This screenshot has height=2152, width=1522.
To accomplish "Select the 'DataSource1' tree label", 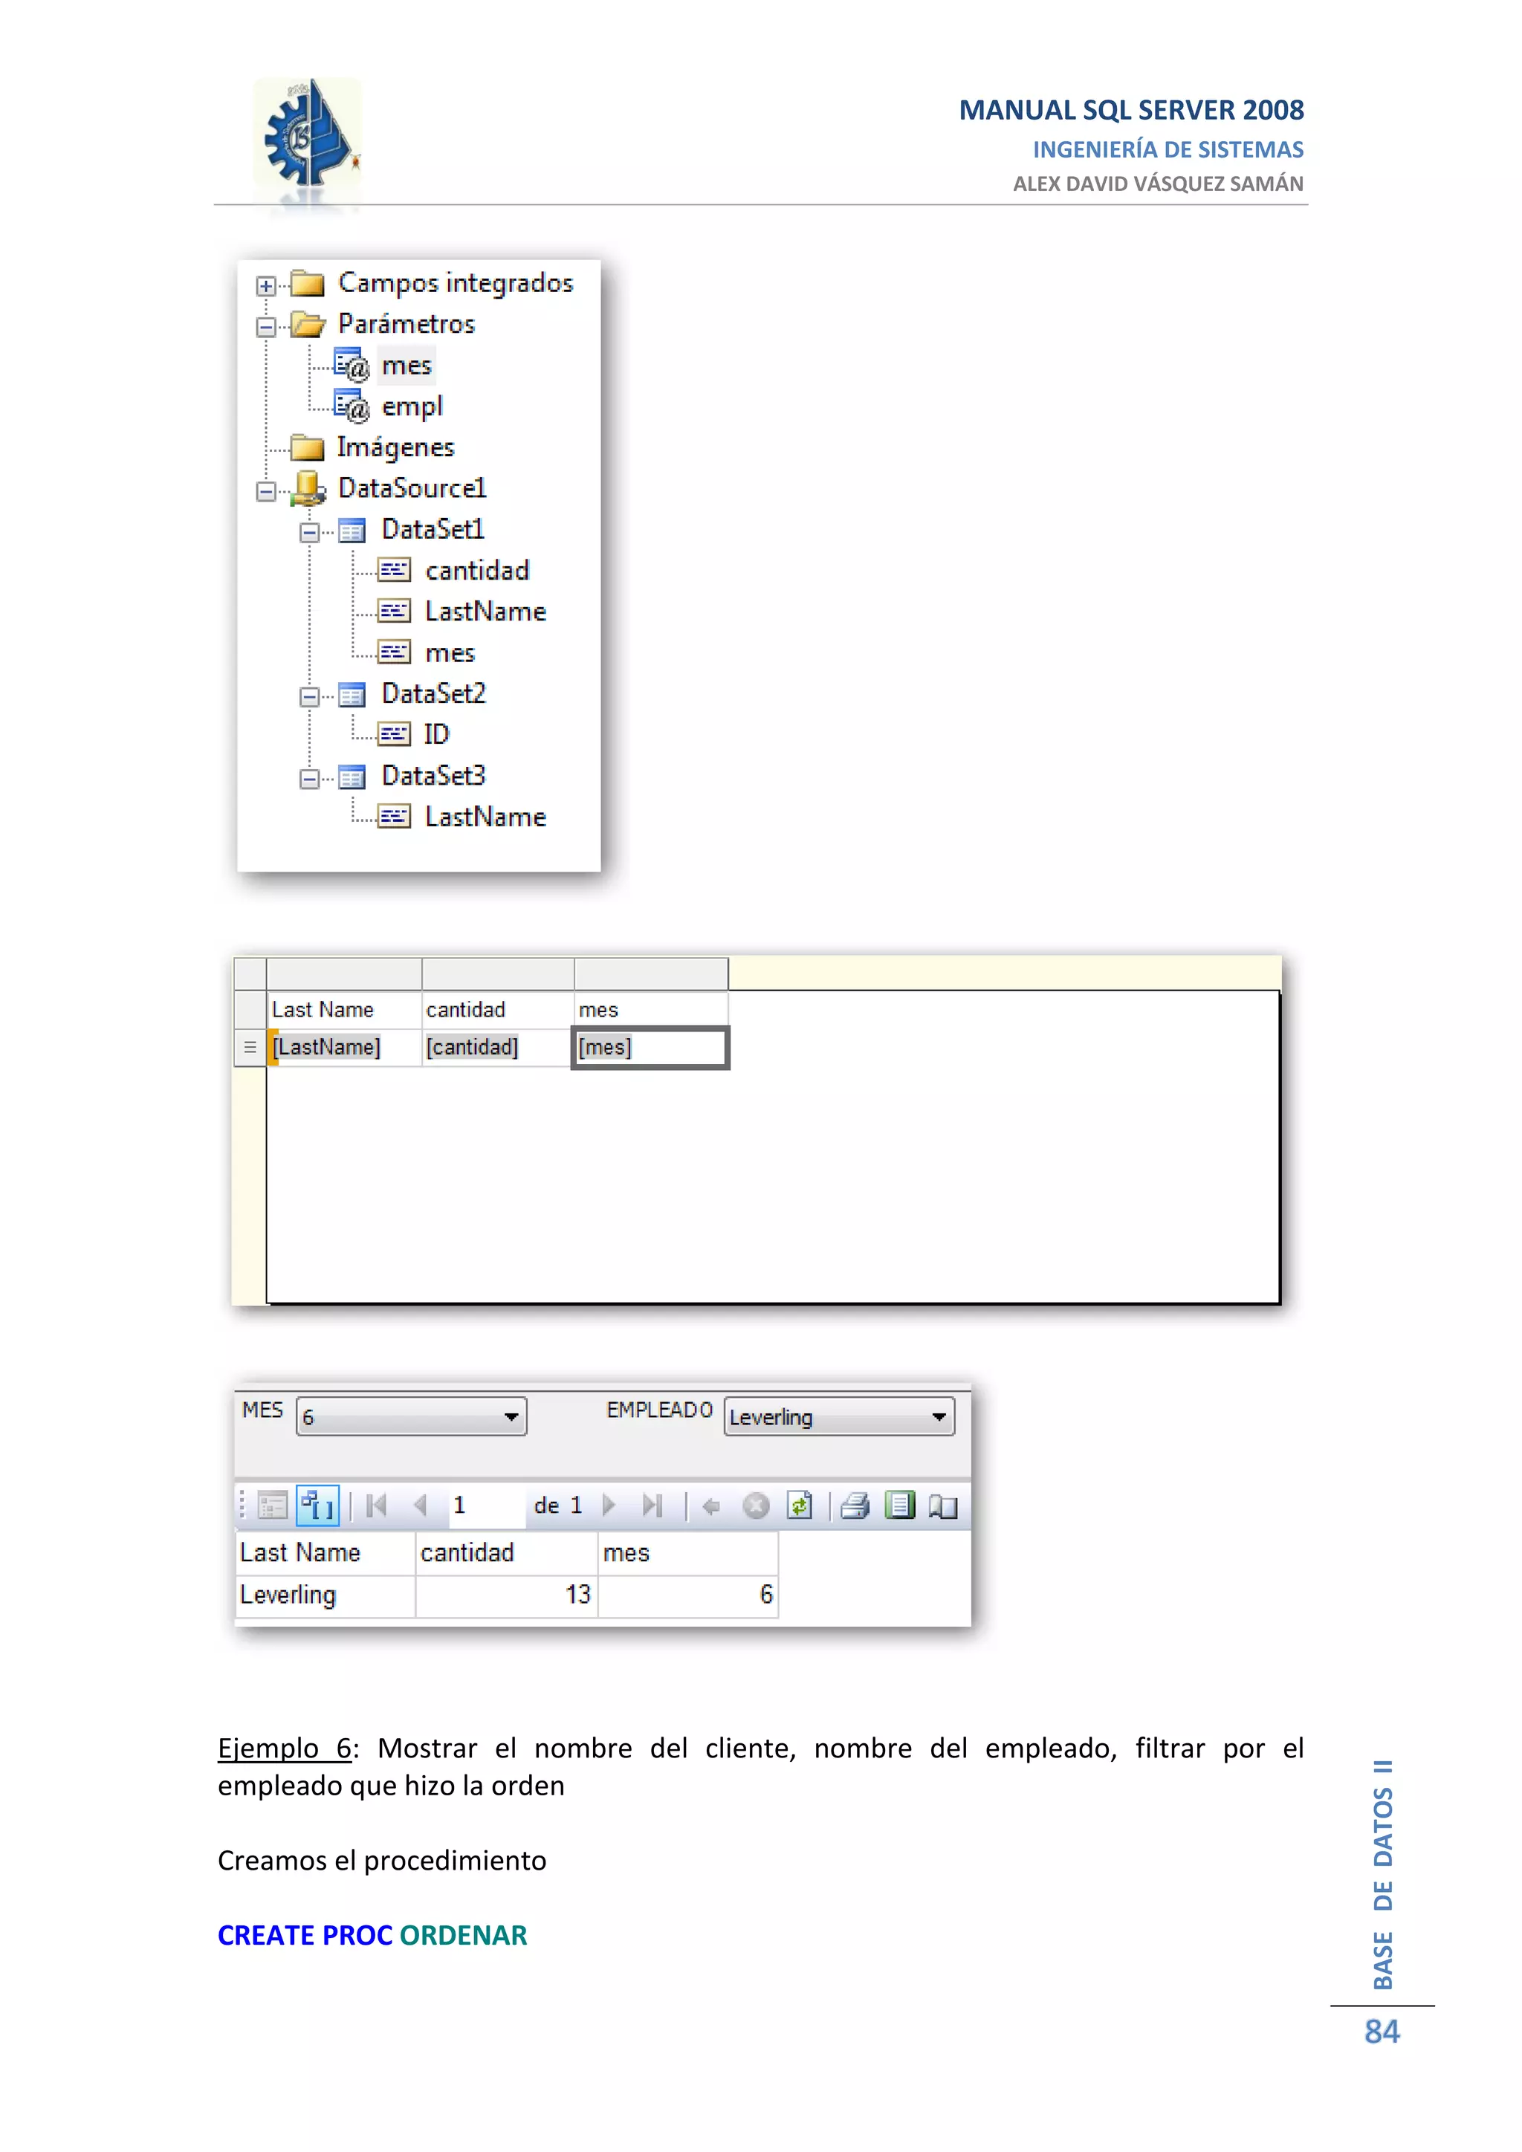I will pos(412,488).
